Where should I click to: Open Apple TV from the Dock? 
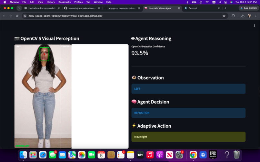pyautogui.click(x=140, y=155)
